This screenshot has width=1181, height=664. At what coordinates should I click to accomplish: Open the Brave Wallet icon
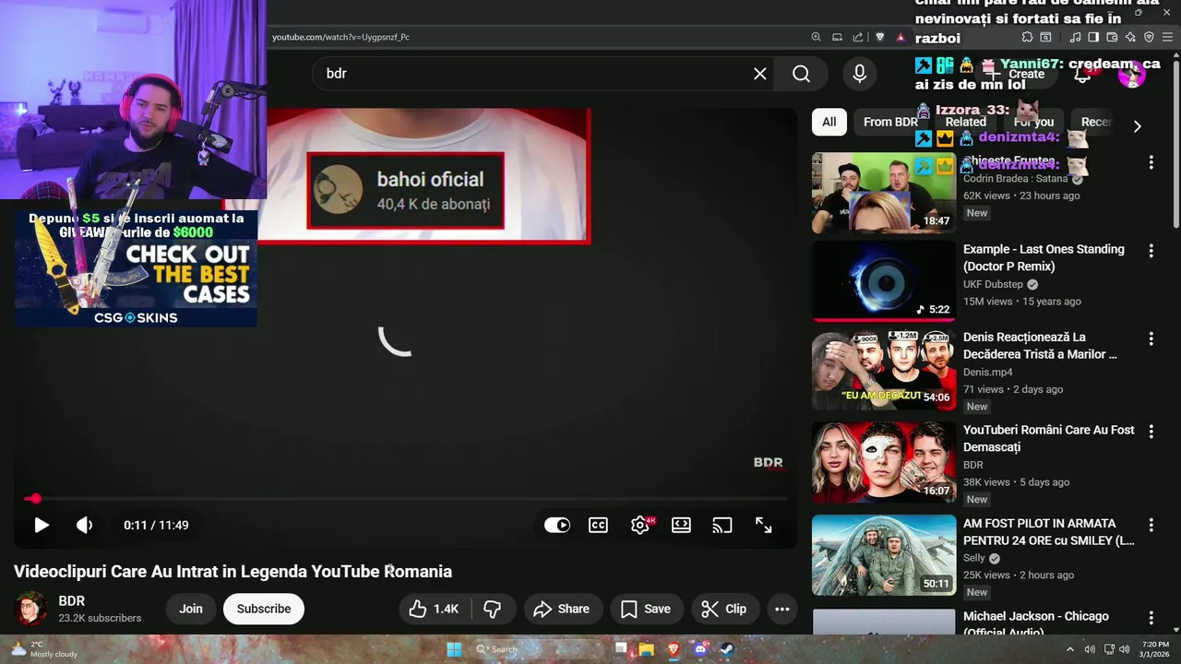1112,37
